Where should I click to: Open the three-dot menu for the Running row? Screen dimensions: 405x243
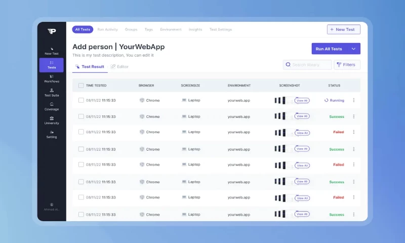(353, 100)
